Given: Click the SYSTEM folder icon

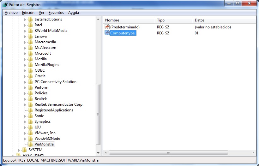Looking at the screenshot, I should 24,150.
